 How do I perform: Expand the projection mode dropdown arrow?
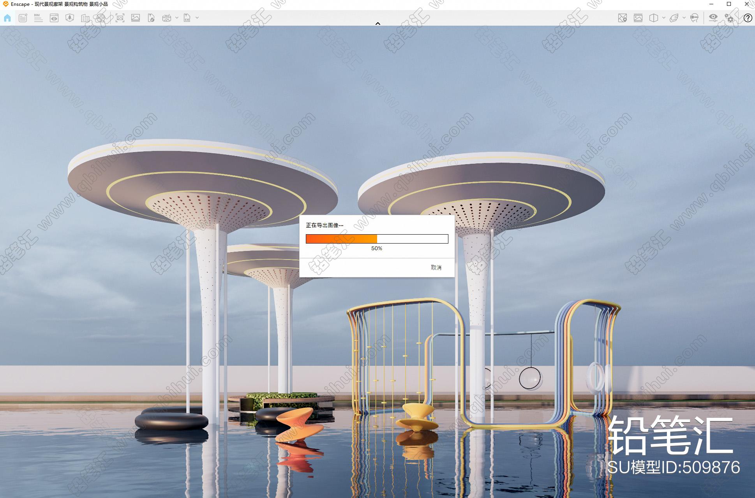(663, 18)
